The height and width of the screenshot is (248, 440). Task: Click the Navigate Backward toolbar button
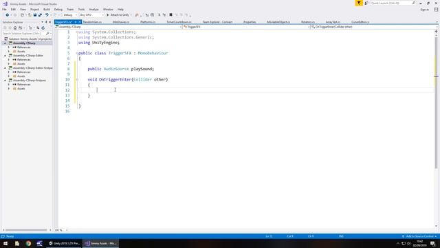(x=7, y=15)
